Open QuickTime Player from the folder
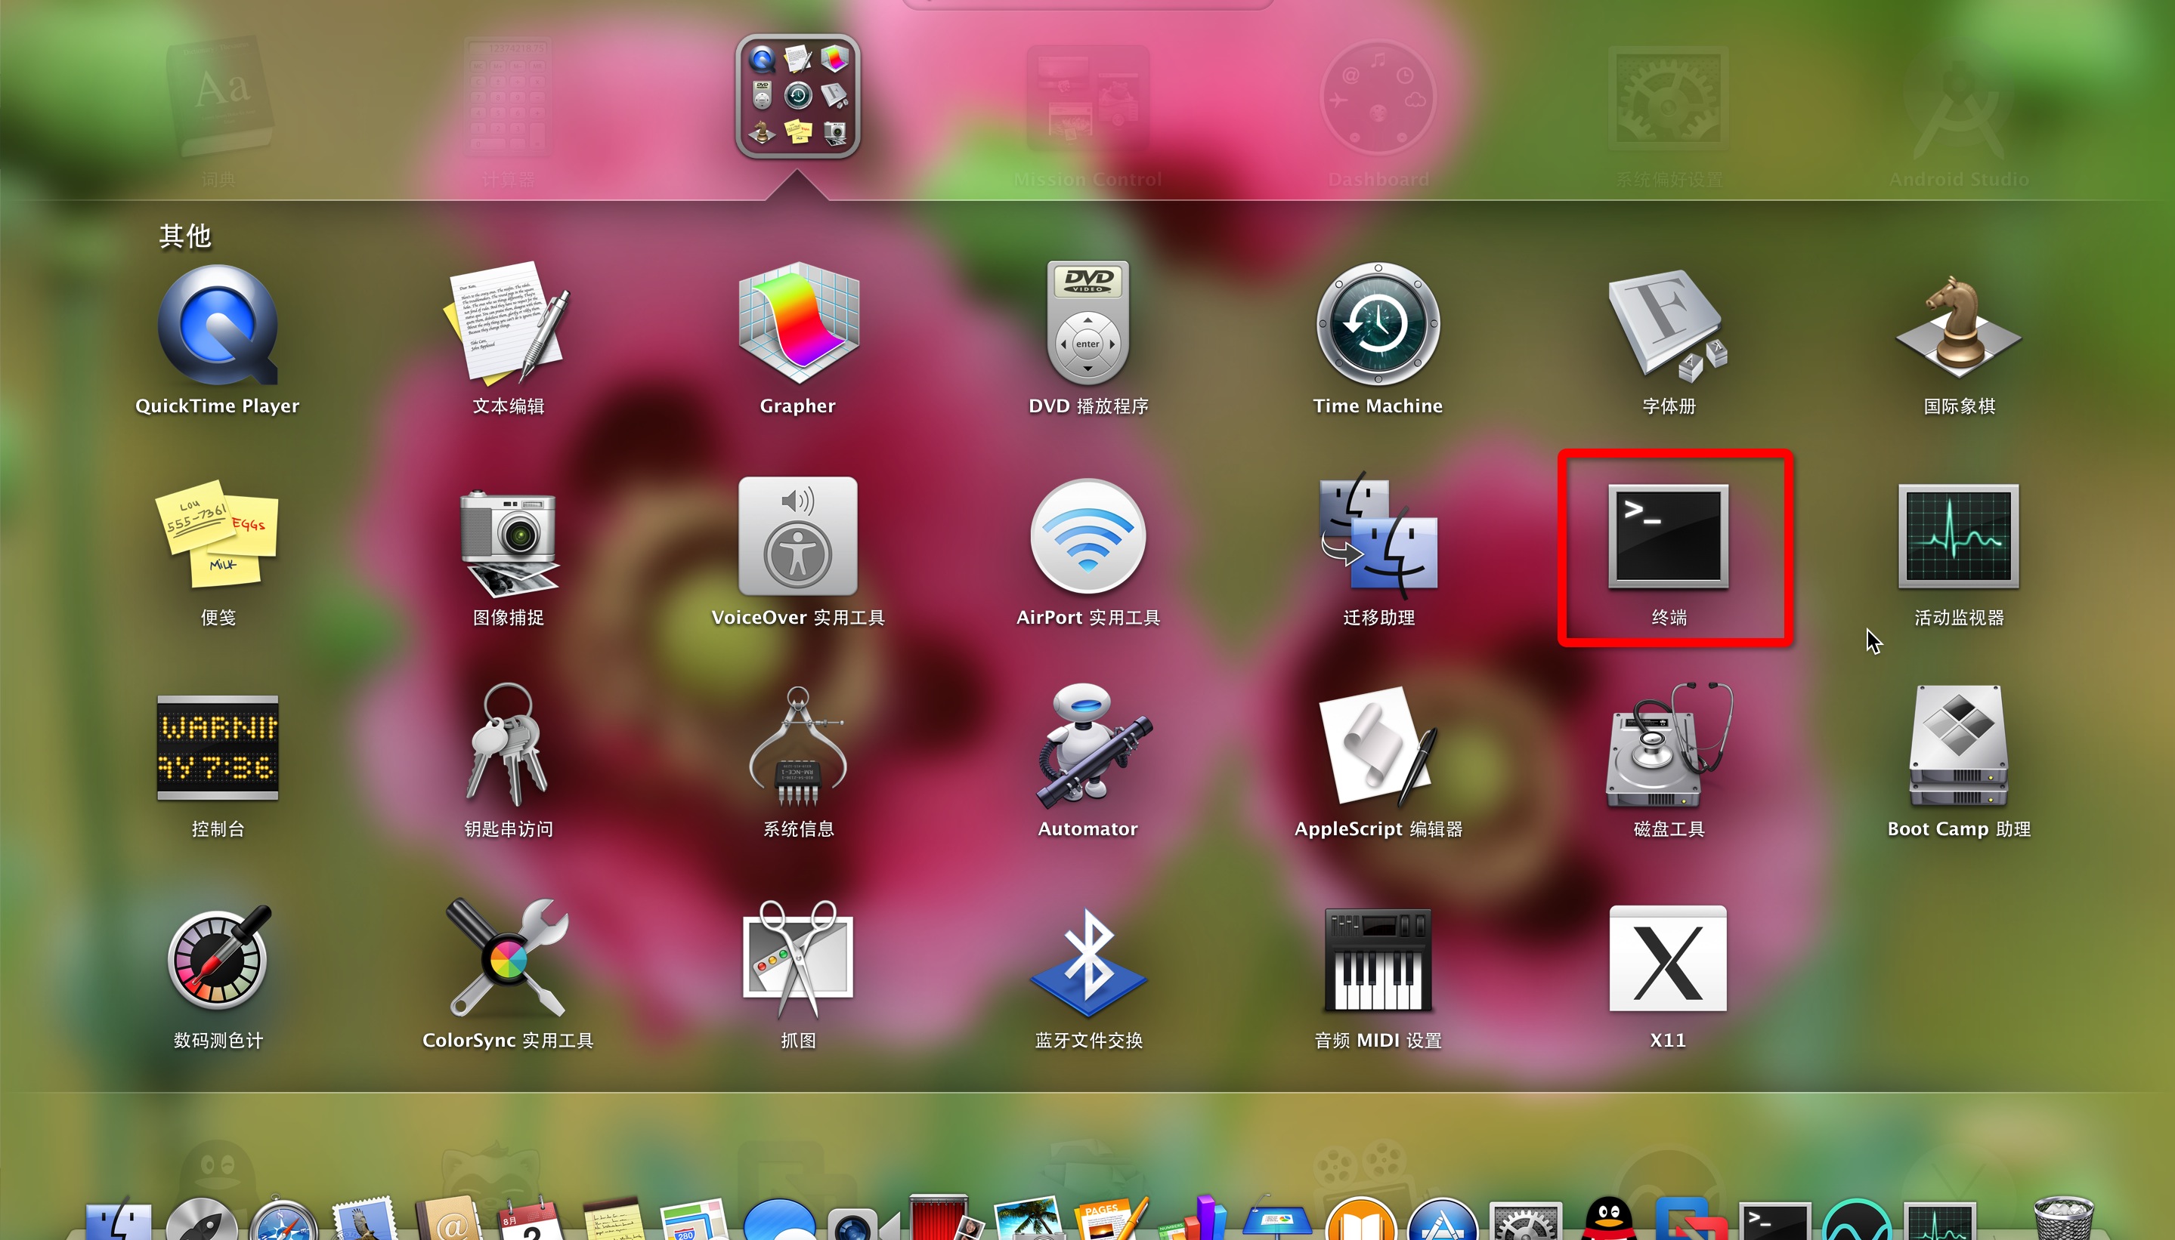The image size is (2175, 1240). pyautogui.click(x=218, y=326)
